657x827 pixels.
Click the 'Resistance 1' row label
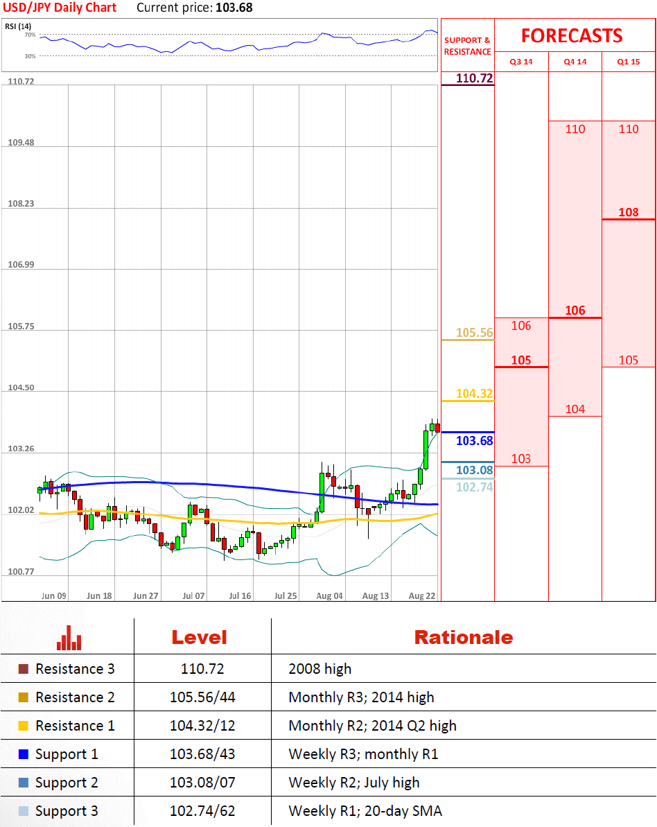click(x=75, y=726)
